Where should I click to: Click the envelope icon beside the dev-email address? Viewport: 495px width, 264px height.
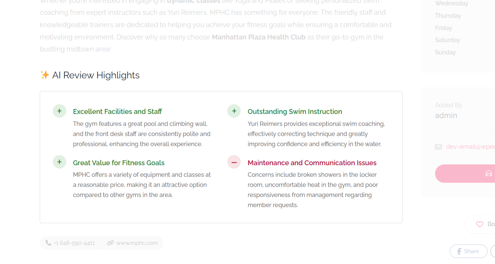coord(438,147)
